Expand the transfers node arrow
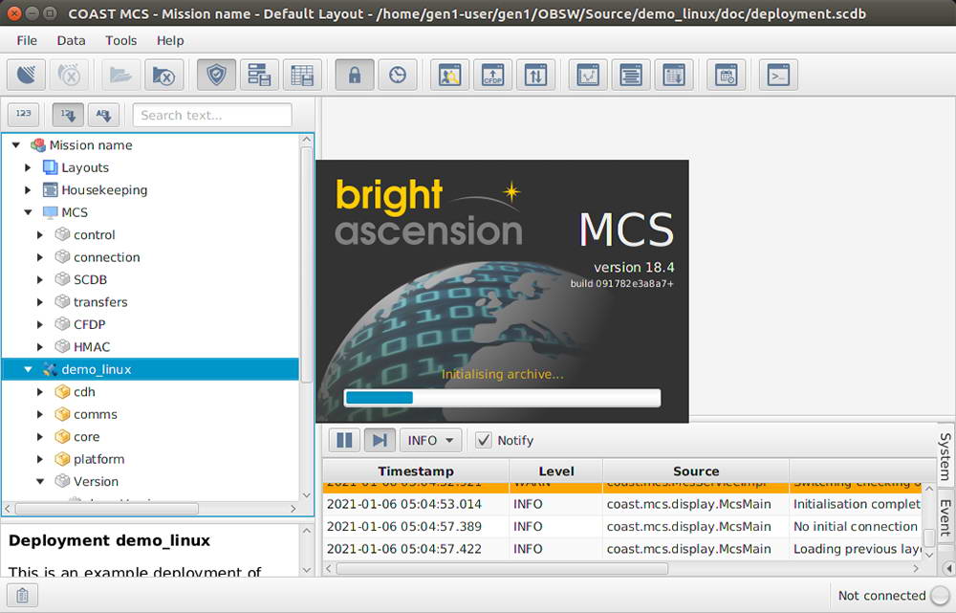956x613 pixels. [x=39, y=302]
